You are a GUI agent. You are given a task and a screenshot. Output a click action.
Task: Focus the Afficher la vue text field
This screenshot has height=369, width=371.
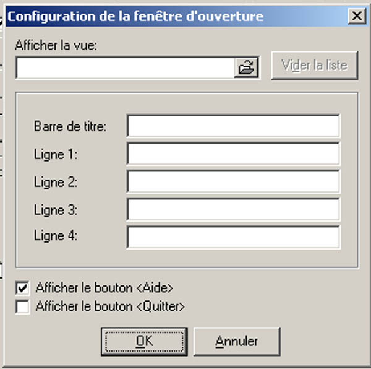(126, 67)
